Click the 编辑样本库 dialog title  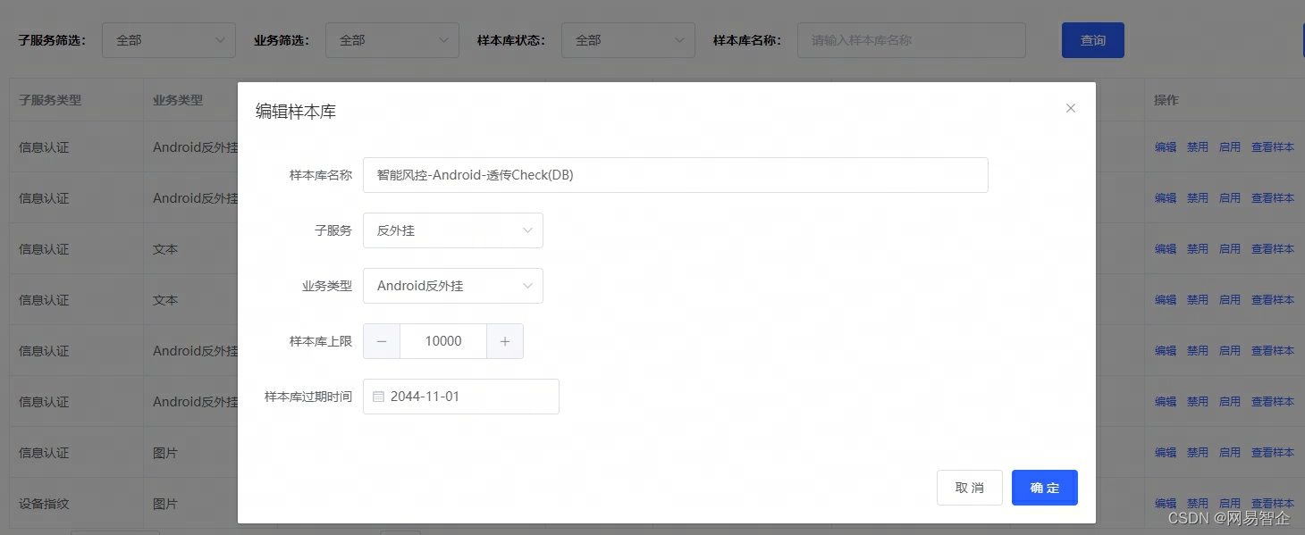pos(296,112)
